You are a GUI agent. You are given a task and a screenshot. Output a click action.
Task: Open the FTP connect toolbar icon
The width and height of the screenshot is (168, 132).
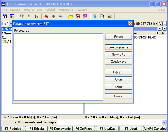tap(78, 16)
